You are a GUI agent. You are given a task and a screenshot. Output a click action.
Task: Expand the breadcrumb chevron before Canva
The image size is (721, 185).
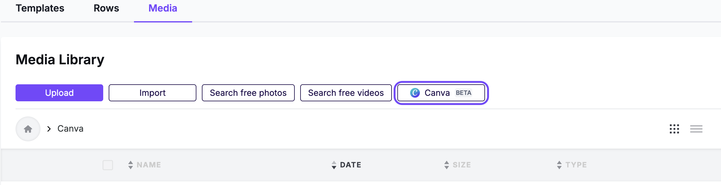[49, 129]
